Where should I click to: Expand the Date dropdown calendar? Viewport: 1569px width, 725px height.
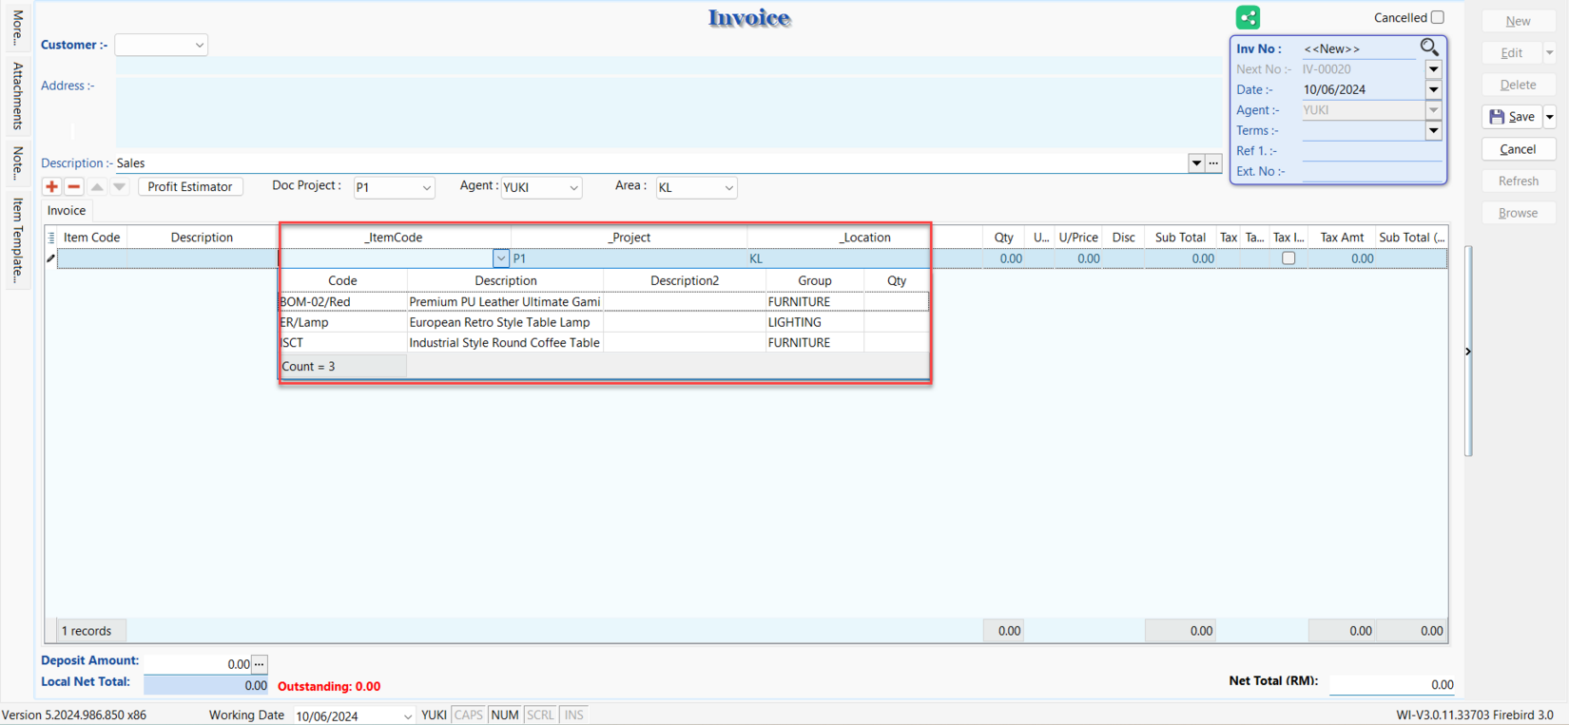[1433, 90]
